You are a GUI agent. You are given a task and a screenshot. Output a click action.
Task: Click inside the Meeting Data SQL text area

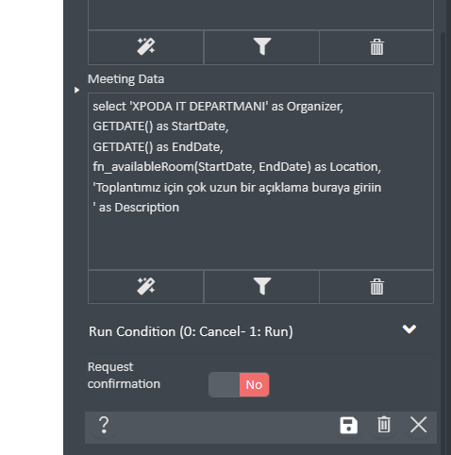click(260, 181)
